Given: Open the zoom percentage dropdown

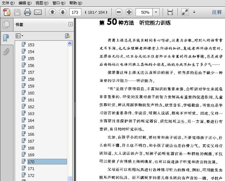Looking at the screenshot, I should point(156,12).
